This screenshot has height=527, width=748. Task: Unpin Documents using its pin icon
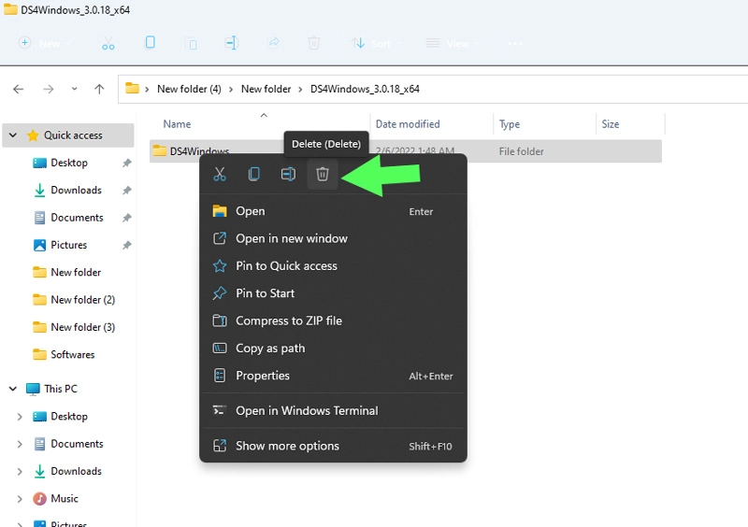126,218
